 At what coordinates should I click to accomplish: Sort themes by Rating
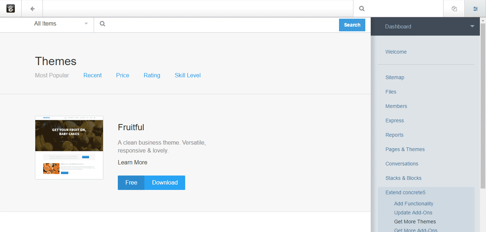pos(152,75)
